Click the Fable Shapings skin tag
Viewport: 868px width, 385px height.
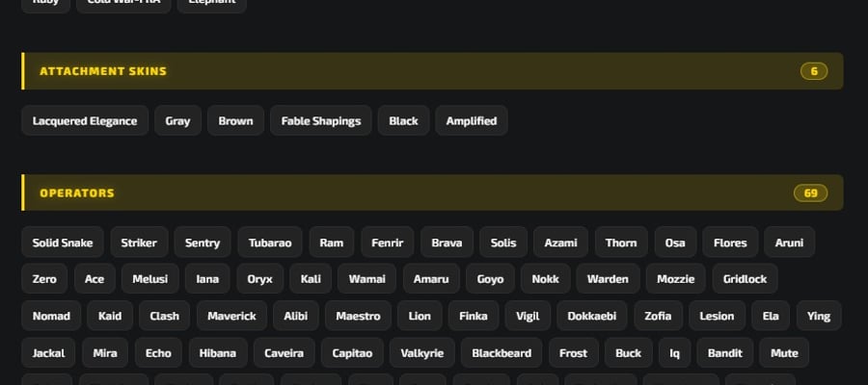pyautogui.click(x=320, y=121)
